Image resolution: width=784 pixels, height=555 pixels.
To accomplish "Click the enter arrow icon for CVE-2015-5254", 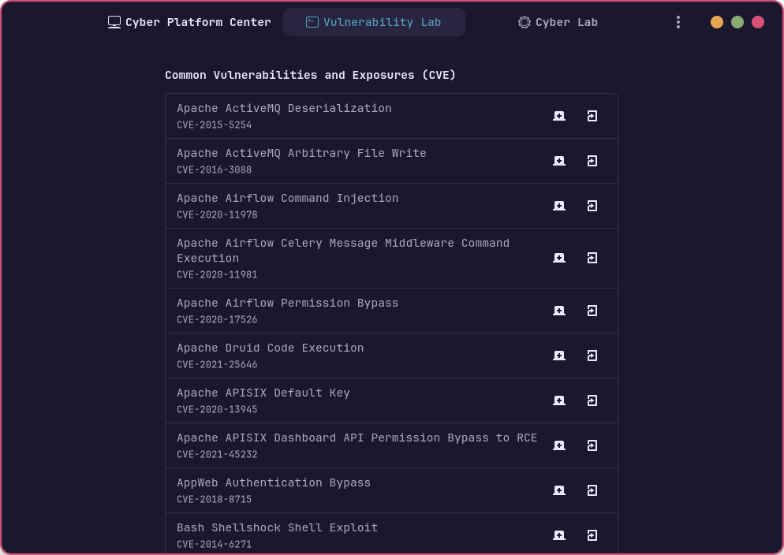I will point(592,116).
